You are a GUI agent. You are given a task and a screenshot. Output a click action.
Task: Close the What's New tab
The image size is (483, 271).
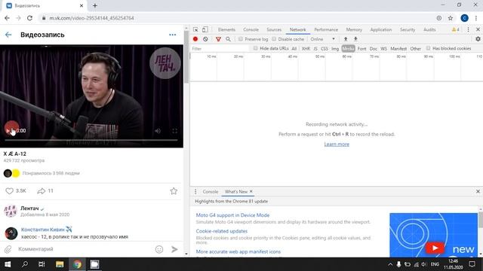point(251,191)
